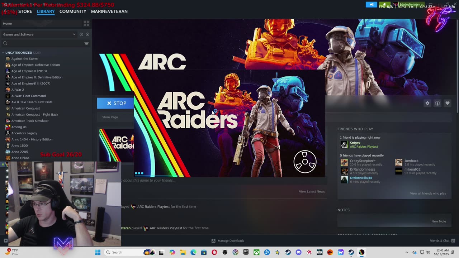
Task: Open Friends & Chat panel
Action: point(442,241)
